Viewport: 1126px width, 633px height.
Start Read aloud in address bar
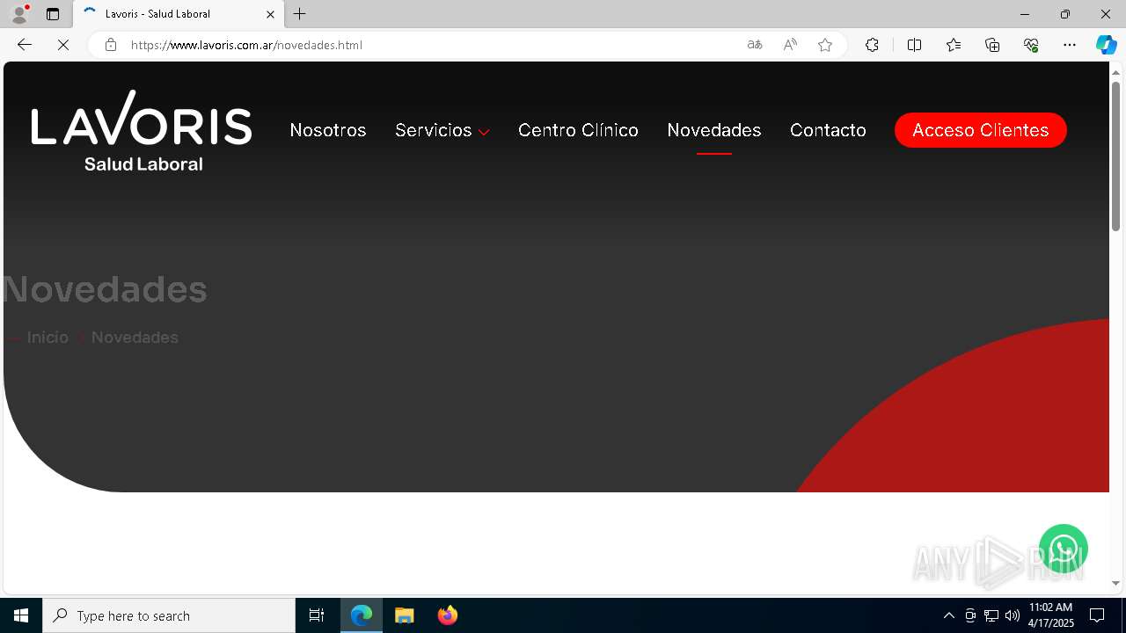(x=790, y=45)
